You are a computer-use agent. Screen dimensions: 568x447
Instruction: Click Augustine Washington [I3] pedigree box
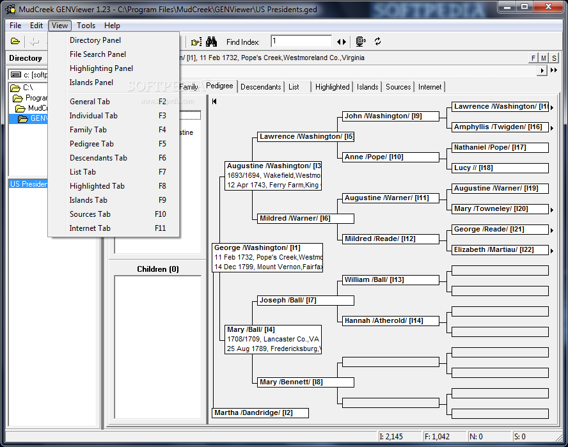coord(273,176)
